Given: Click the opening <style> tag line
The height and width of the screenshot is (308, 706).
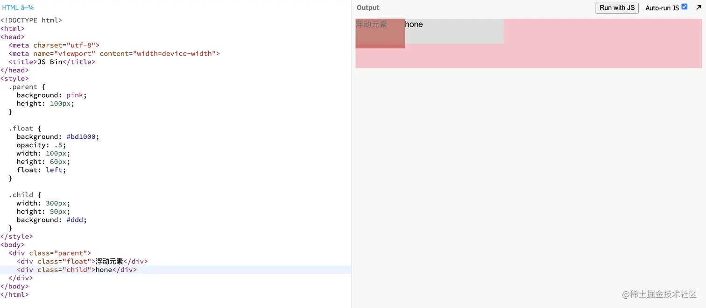Looking at the screenshot, I should [14, 79].
